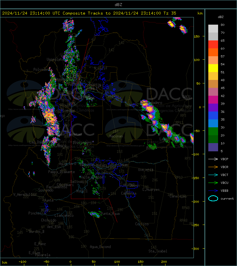Screen dimensions: 237x266
Task: Pick the dark orange swatch between 60 and 57
Action: click(213, 52)
